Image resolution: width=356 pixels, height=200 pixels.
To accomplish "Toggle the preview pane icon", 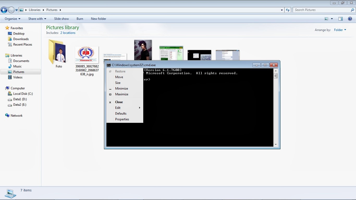I will pyautogui.click(x=340, y=19).
